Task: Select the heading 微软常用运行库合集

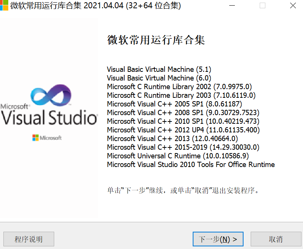Action: point(156,40)
